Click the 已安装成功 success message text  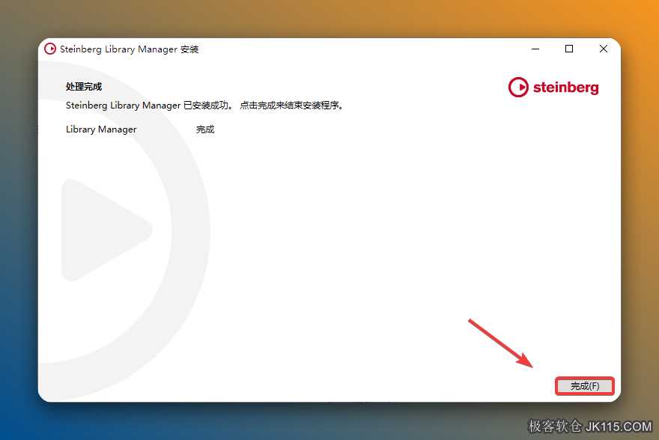204,106
